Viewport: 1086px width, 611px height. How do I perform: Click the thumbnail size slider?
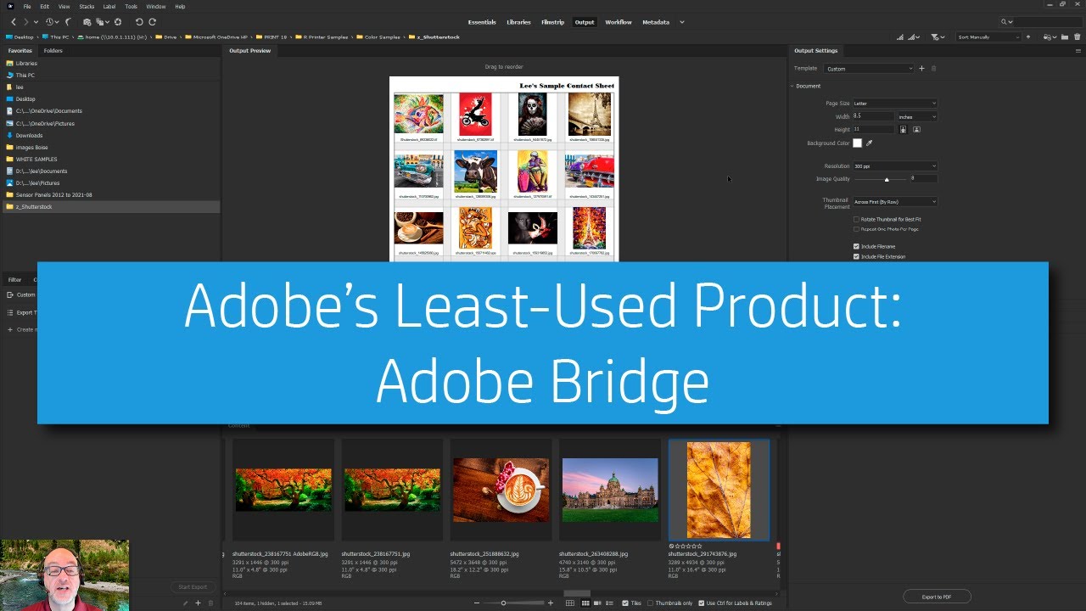(x=503, y=603)
